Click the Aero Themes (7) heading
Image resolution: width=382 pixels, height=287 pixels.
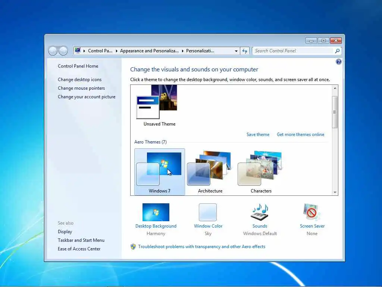click(150, 142)
